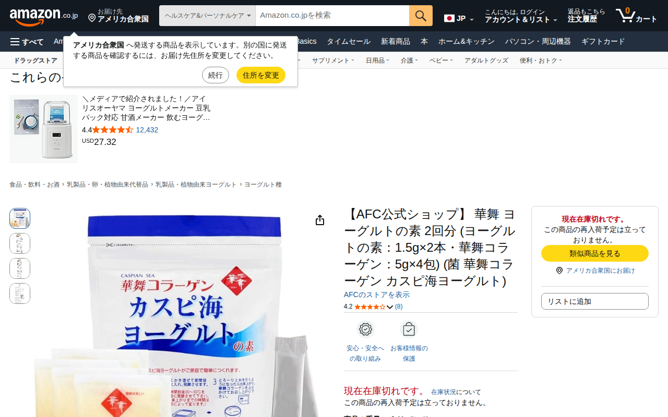
Task: Focus the Amazon.co.jpを検索 search field
Action: [332, 16]
